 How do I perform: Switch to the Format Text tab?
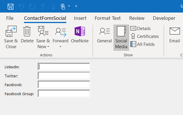click(x=108, y=18)
